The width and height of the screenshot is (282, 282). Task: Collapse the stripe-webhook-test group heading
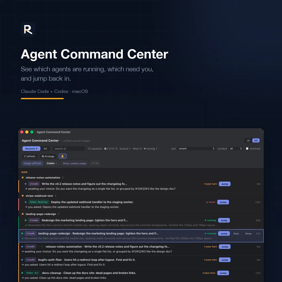39,196
